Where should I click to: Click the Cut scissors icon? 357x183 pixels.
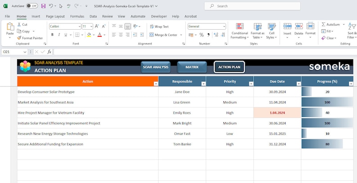[x=19, y=24]
